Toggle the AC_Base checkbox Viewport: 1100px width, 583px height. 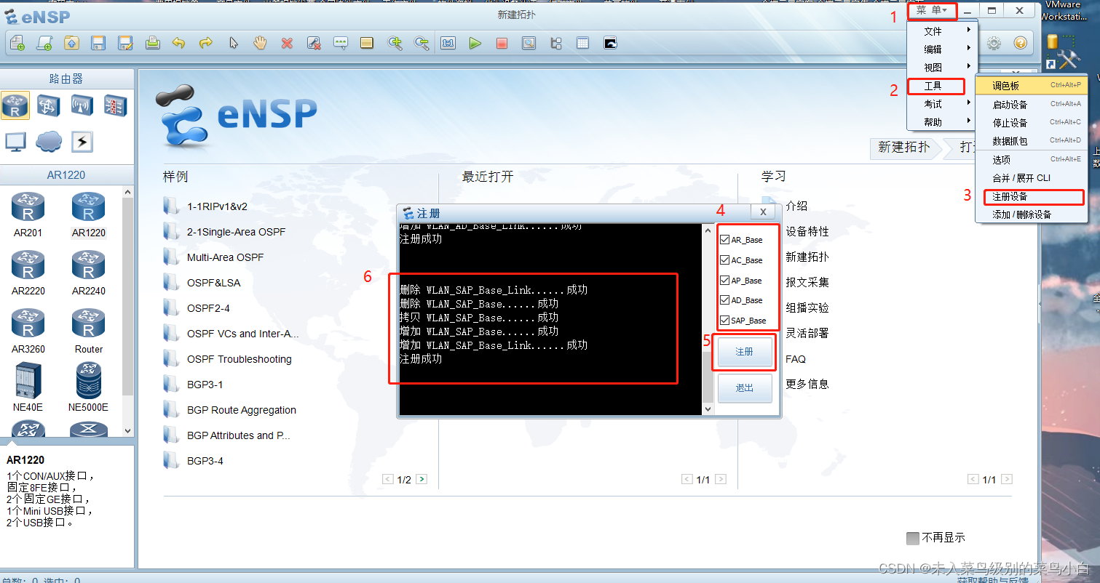point(724,260)
